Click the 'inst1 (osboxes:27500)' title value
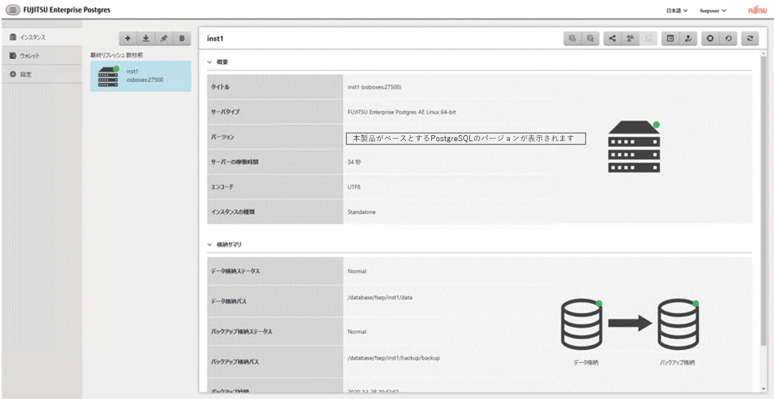Screen dimensions: 774x399 tap(375, 87)
